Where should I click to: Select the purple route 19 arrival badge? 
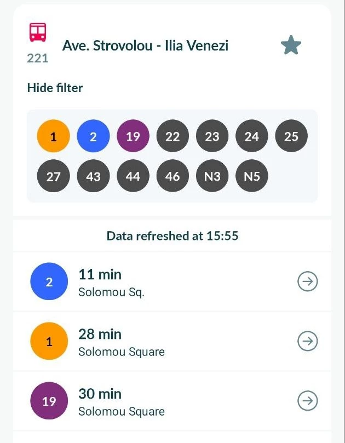coord(49,401)
